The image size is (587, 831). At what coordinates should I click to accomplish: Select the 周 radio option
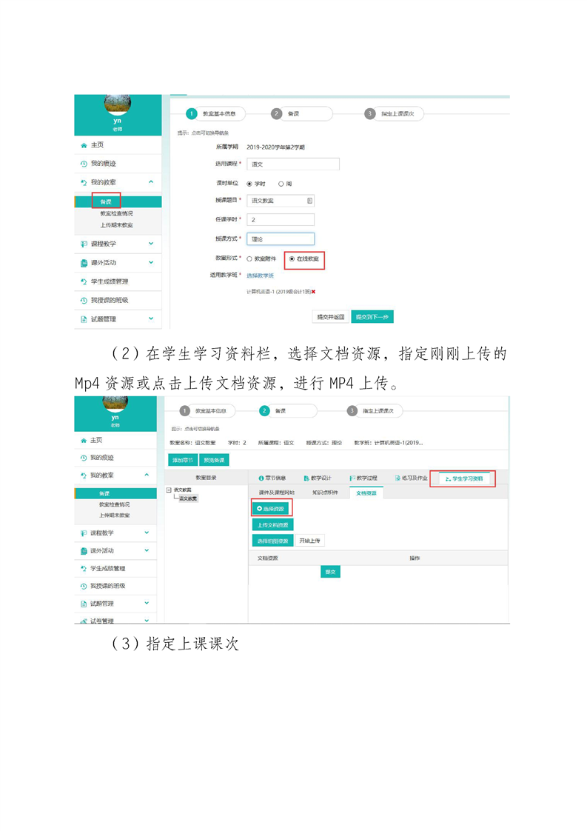pyautogui.click(x=281, y=183)
